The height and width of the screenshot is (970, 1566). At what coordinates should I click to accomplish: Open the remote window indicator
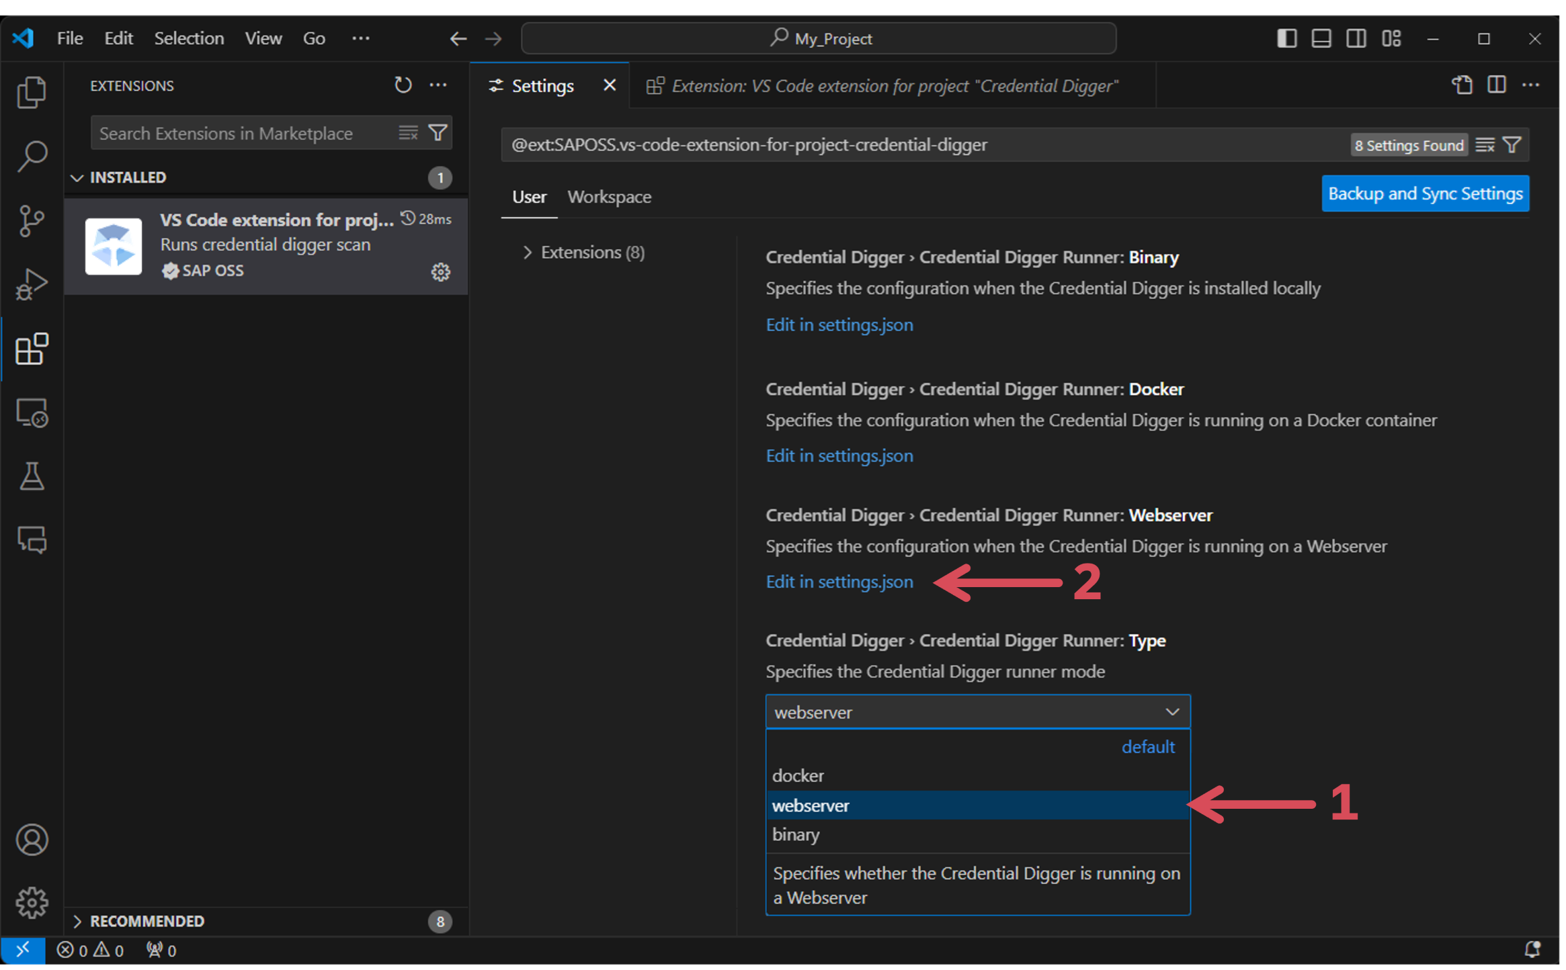[x=23, y=950]
